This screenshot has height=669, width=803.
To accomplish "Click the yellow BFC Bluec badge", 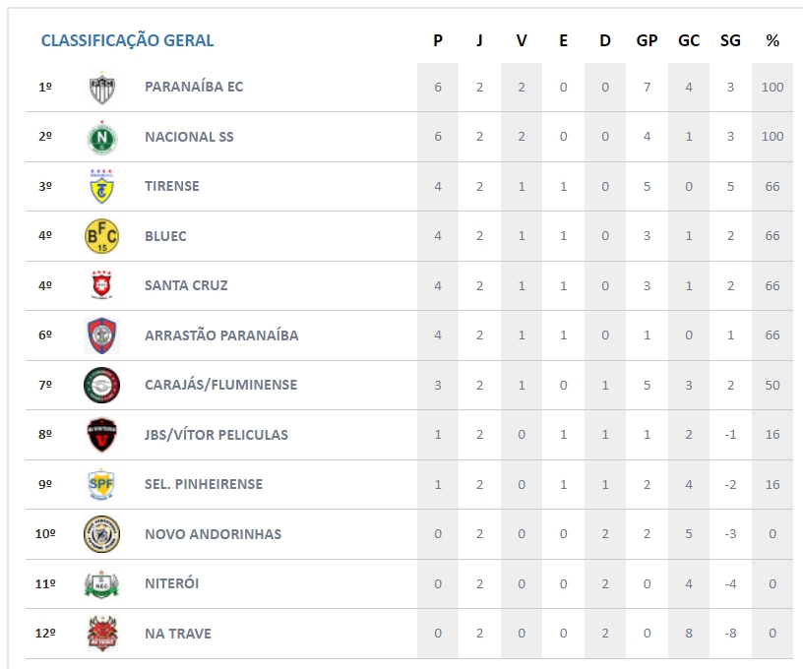I will point(101,236).
